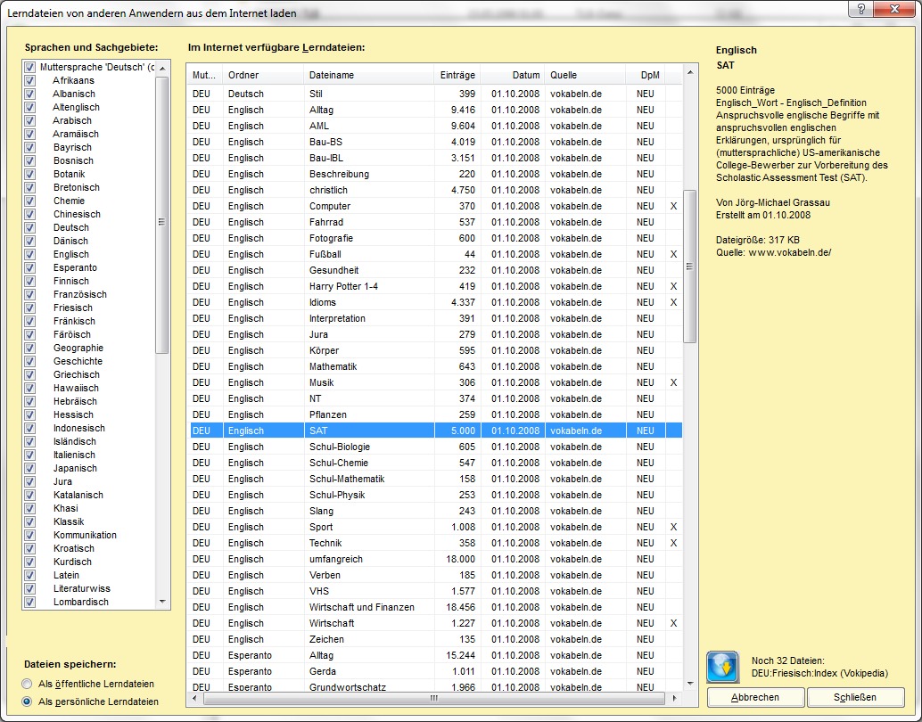
Task: Click the Schließen button
Action: (855, 697)
